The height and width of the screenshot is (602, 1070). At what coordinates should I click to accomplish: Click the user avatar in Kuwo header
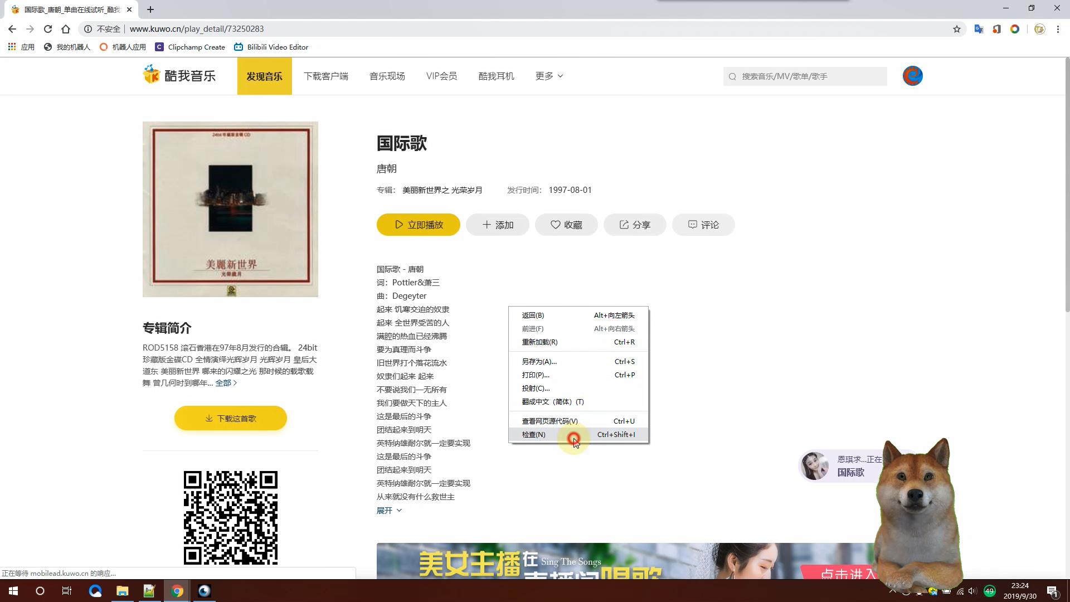(912, 76)
